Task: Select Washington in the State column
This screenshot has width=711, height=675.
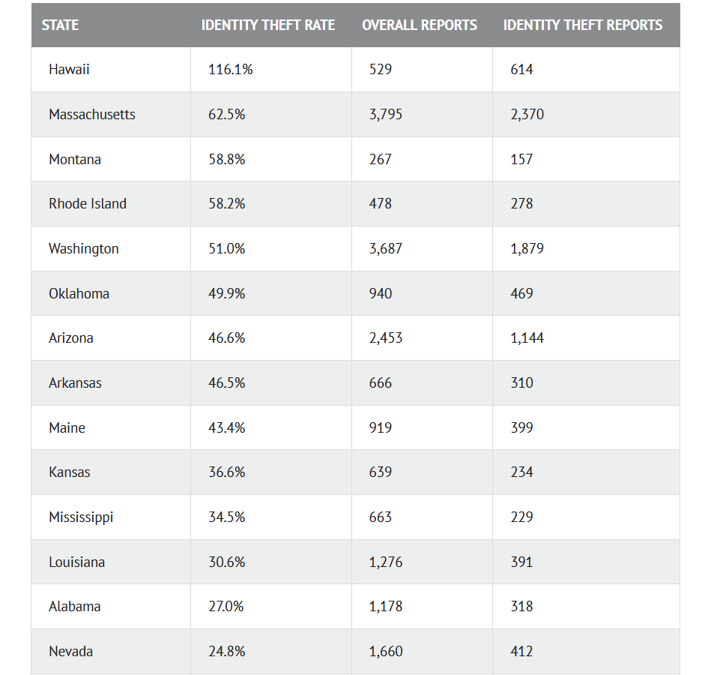Action: [x=84, y=249]
